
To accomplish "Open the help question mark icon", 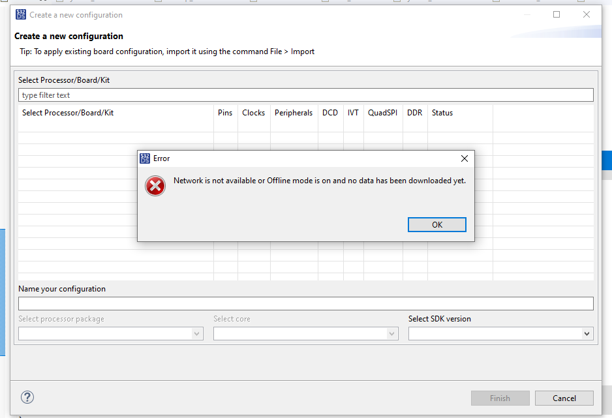I will tap(27, 397).
